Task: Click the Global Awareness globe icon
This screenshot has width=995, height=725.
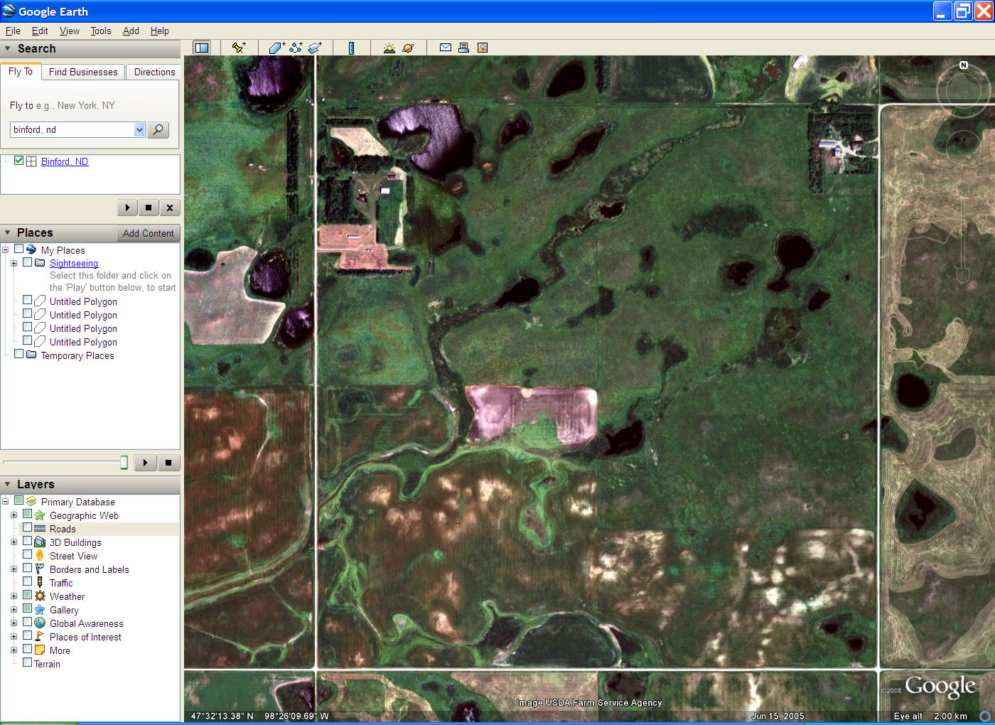Action: (40, 623)
